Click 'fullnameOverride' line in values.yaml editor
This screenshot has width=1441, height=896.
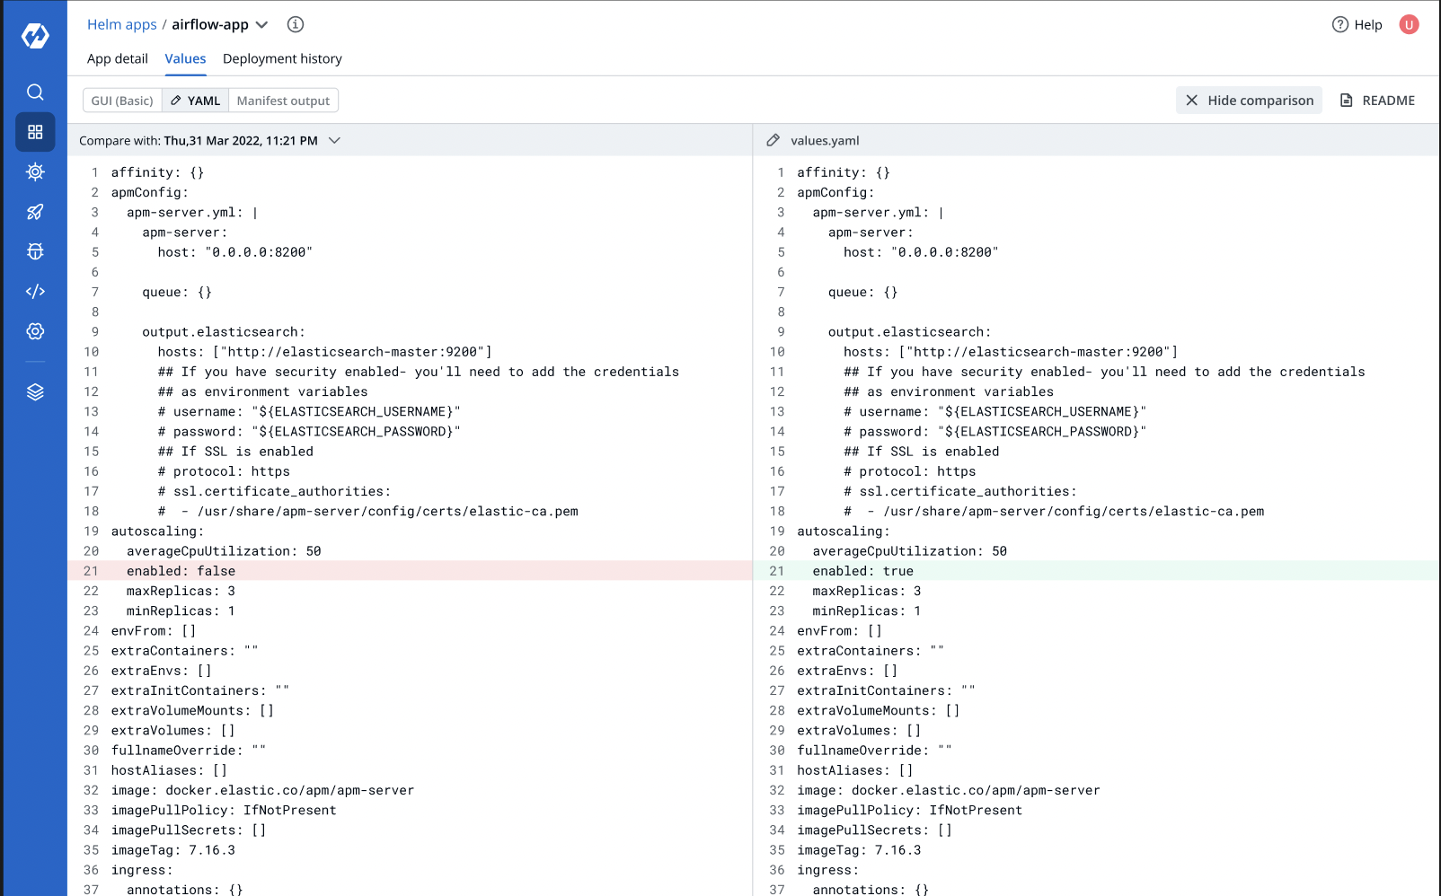pyautogui.click(x=874, y=751)
